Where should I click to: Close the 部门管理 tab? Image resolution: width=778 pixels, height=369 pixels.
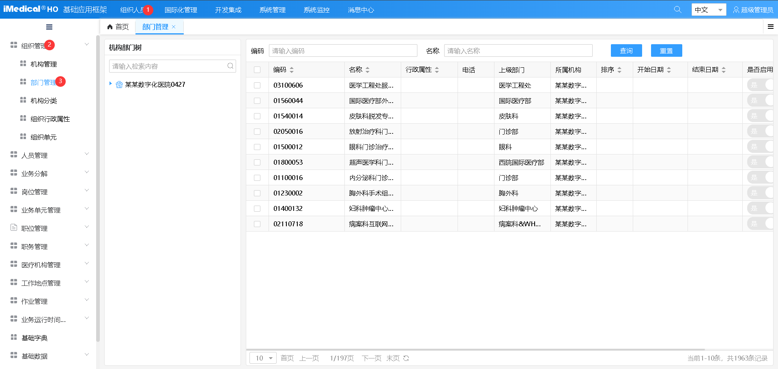pos(174,27)
